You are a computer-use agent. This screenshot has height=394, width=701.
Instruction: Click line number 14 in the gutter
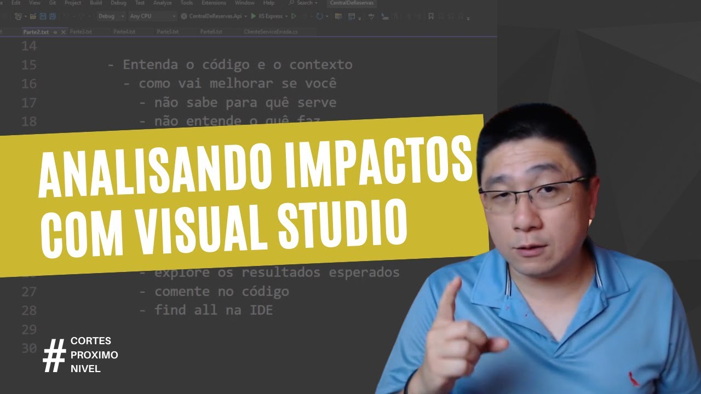coord(28,46)
